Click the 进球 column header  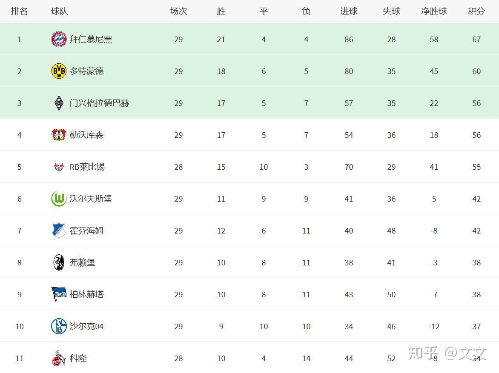tap(349, 11)
